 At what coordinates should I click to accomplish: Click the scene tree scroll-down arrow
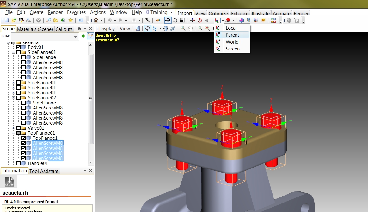(91, 162)
